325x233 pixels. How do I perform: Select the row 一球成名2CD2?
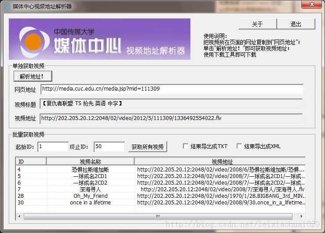click(161, 183)
